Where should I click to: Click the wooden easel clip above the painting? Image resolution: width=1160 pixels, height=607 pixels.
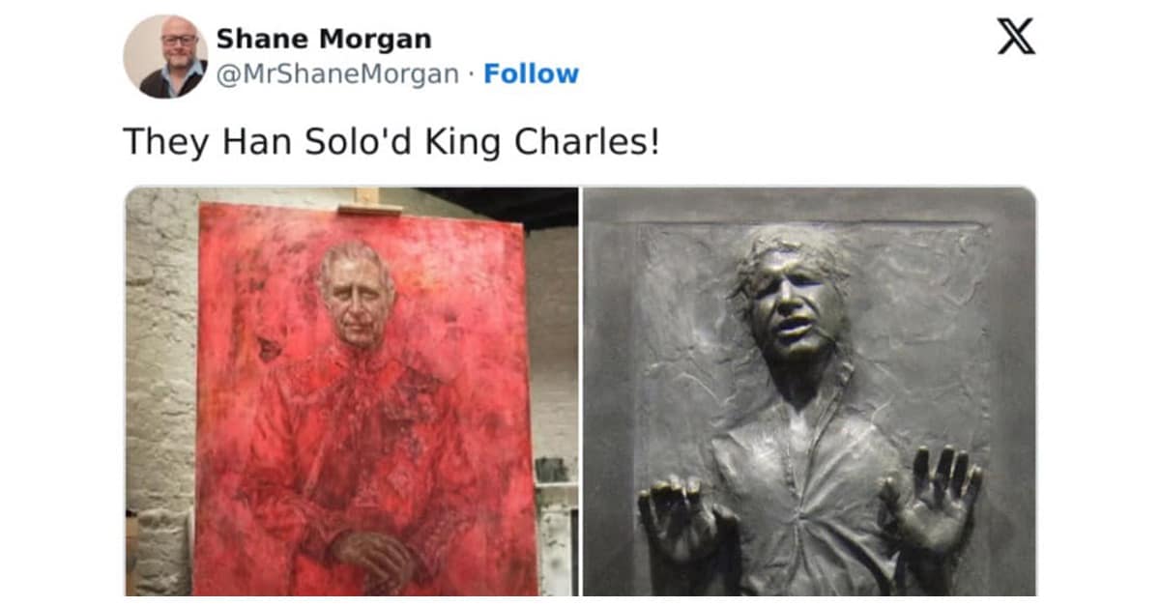pyautogui.click(x=368, y=202)
